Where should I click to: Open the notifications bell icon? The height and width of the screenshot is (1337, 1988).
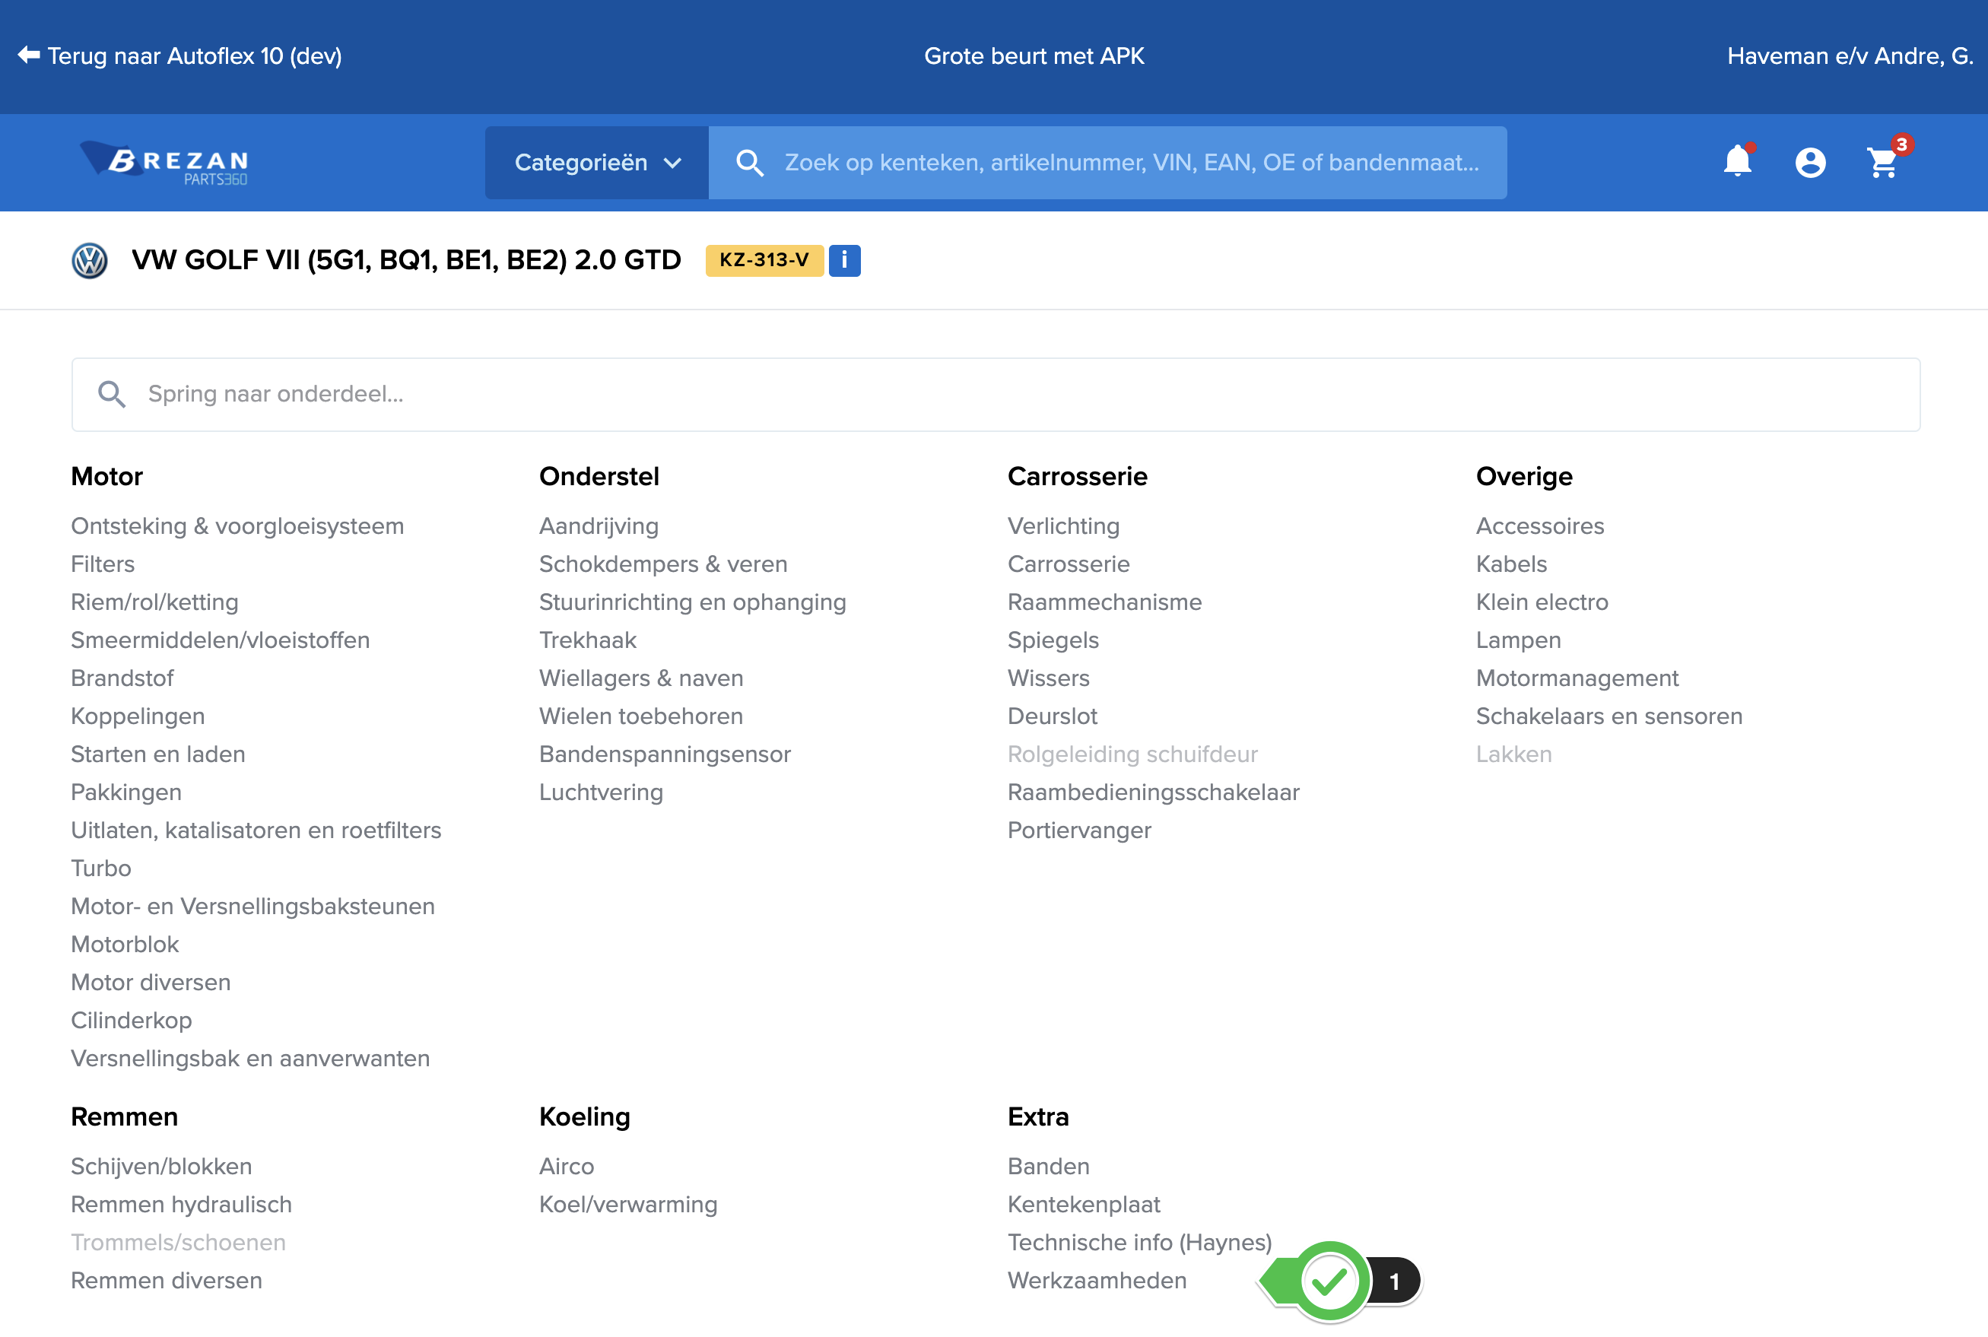pos(1736,162)
